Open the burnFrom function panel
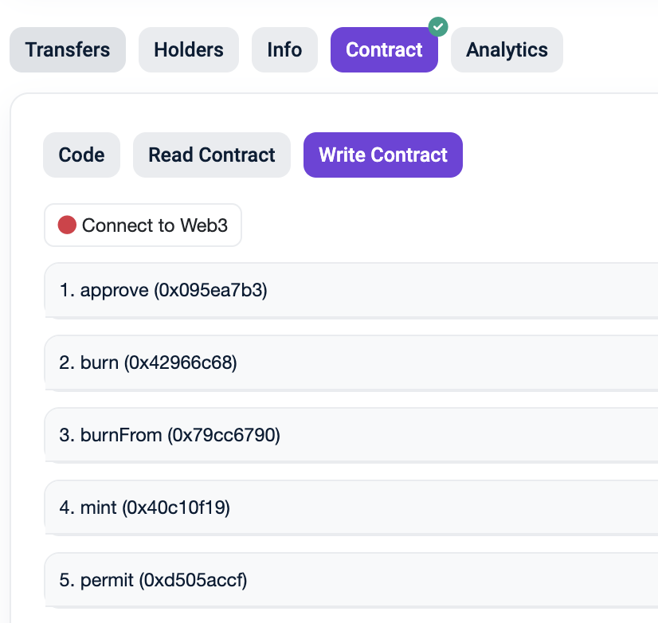Screen dimensions: 658x623 click(351, 435)
